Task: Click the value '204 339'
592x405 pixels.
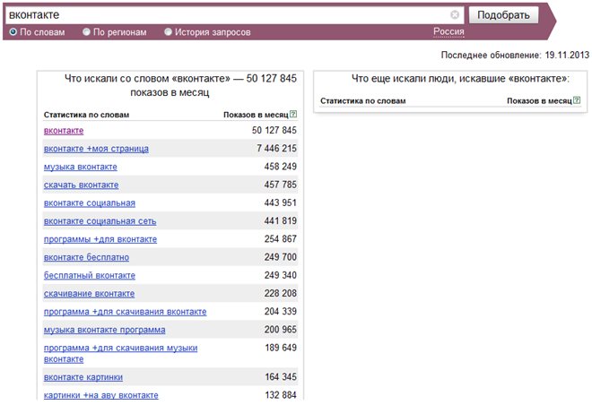Action: [281, 311]
